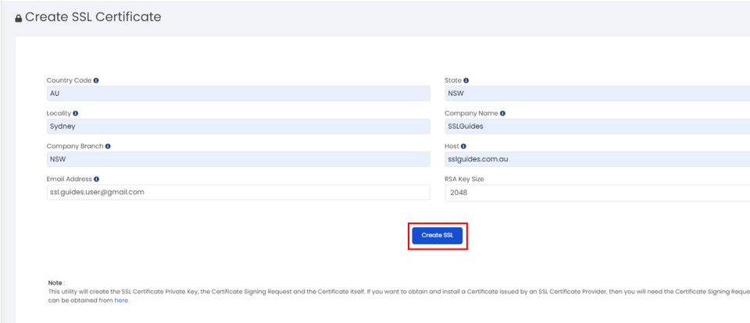Select the Company Branch input field
750x323 pixels.
[x=238, y=159]
